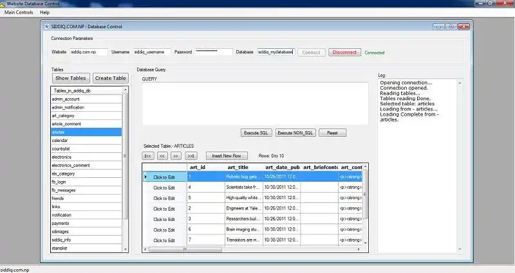Select art_category table
Image resolution: width=515 pixels, height=273 pixels.
pyautogui.click(x=86, y=116)
